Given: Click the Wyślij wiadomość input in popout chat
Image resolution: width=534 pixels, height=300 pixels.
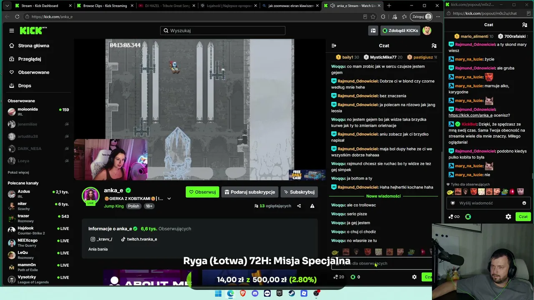Looking at the screenshot, I should pos(489,203).
